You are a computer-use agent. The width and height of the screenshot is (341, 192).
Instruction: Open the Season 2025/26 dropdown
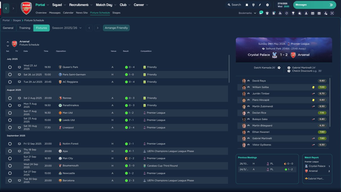coord(67,28)
